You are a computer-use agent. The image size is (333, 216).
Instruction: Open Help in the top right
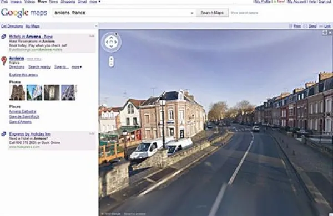tap(312, 2)
